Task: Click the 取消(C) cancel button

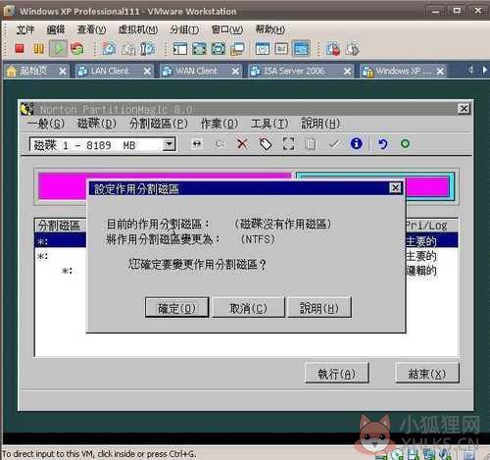Action: click(248, 307)
